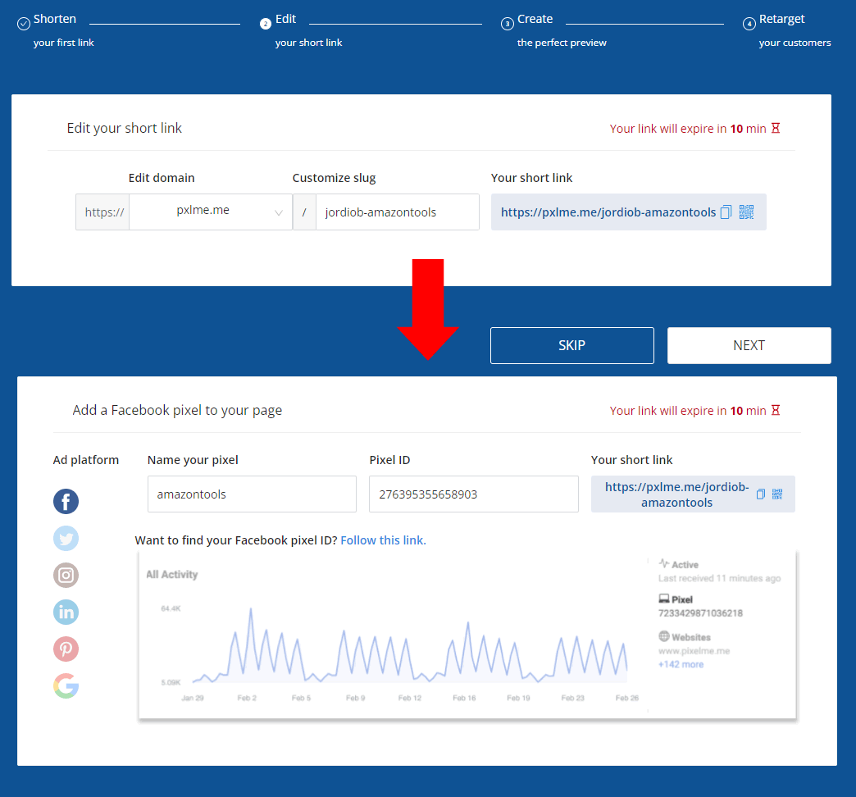Click the hourglass icon in top expiry notice

pyautogui.click(x=776, y=128)
